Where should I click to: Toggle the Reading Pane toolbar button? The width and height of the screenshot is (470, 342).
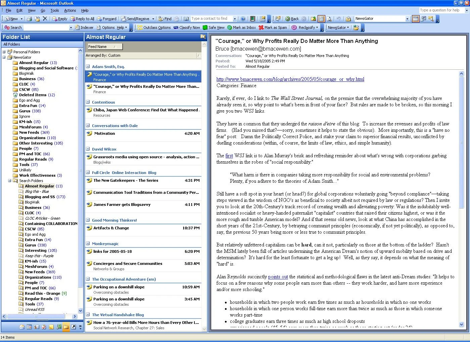(415, 19)
